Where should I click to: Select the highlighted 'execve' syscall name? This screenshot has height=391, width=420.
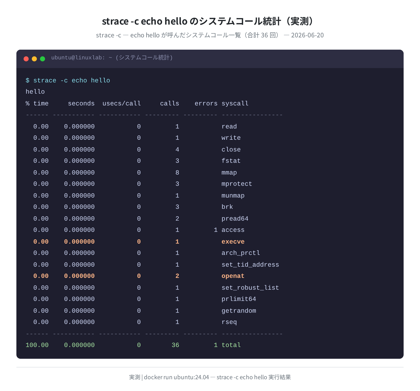click(233, 242)
